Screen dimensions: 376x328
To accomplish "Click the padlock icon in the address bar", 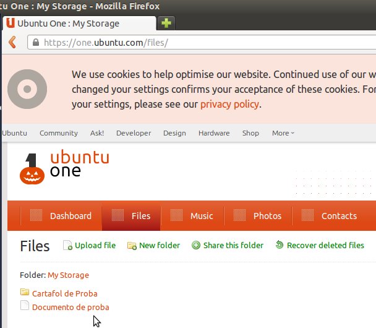I will 36,42.
